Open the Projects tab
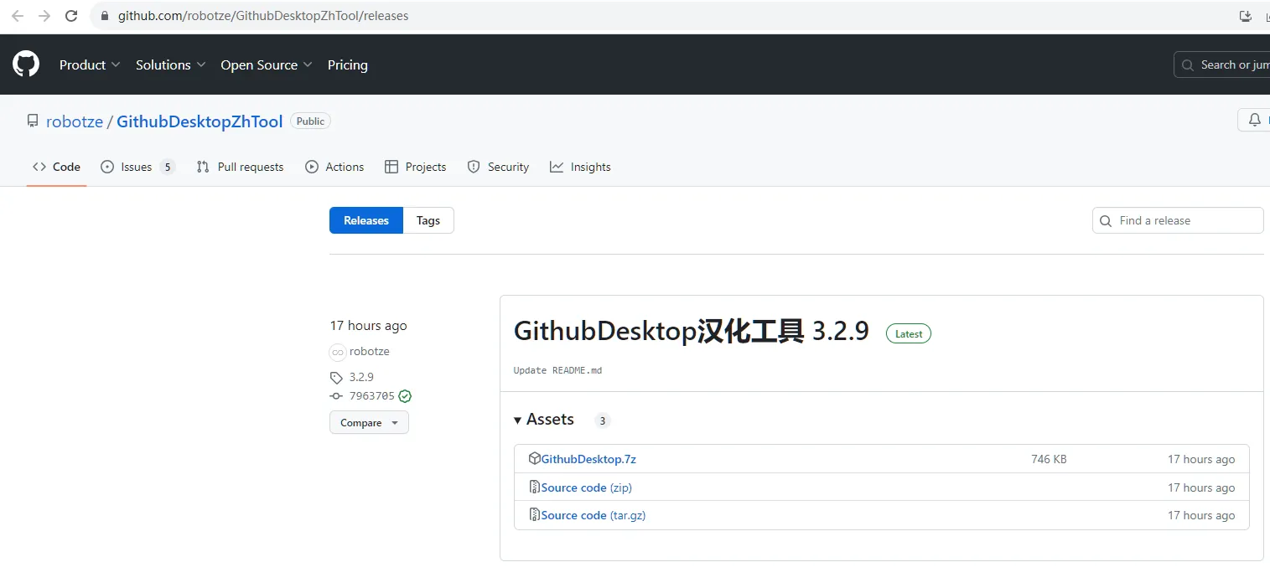This screenshot has width=1270, height=588. (x=415, y=167)
